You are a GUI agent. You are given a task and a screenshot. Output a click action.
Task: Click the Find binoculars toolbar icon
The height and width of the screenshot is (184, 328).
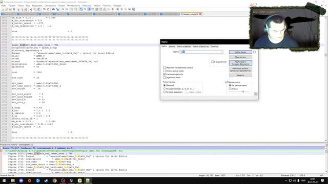click(53, 9)
